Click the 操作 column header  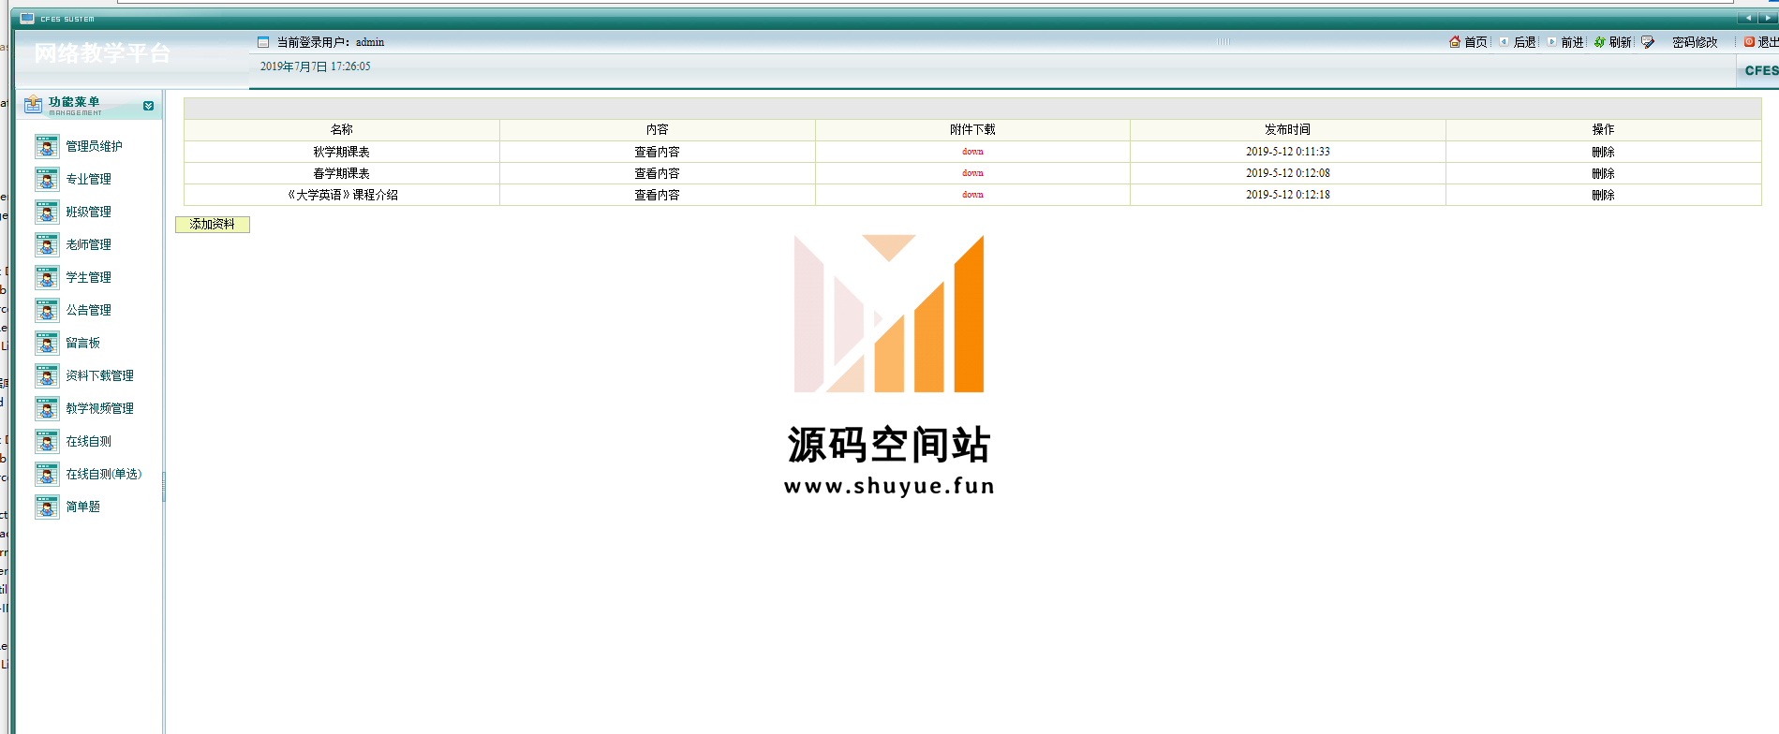point(1603,129)
